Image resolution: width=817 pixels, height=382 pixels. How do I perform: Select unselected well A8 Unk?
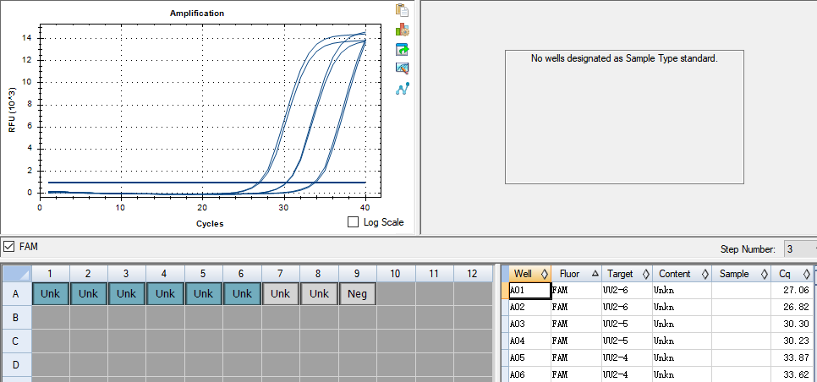tap(319, 293)
